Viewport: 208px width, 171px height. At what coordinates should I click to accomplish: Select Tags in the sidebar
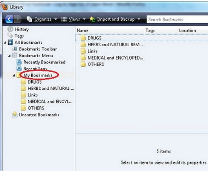(x=19, y=36)
